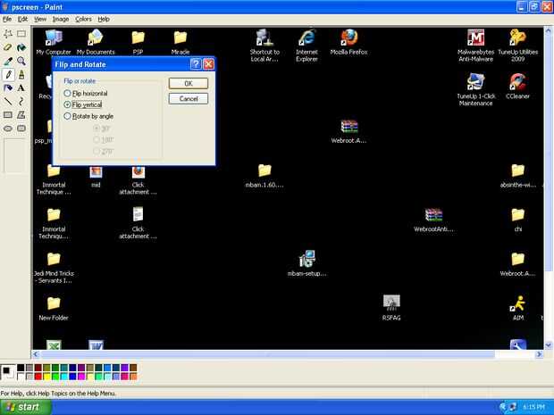
Task: Click the Shortcut to Local Area icon
Action: [264, 37]
